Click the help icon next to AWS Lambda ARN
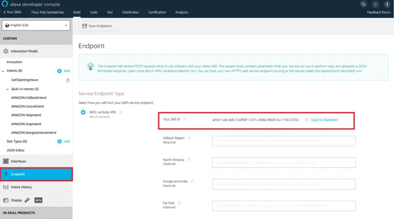This screenshot has width=394, height=219. tap(120, 112)
